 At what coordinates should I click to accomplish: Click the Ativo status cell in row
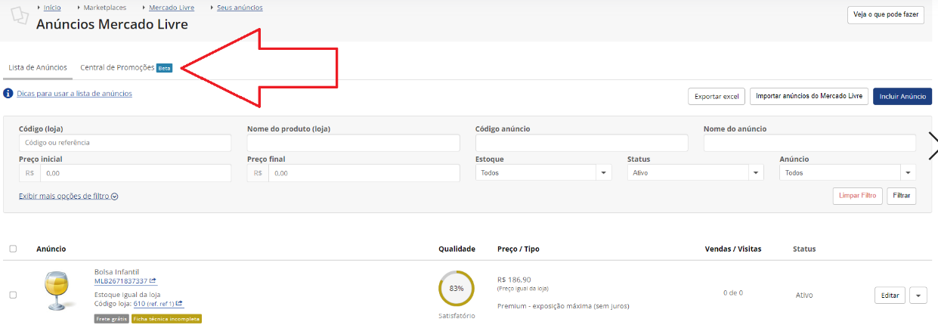coord(804,295)
